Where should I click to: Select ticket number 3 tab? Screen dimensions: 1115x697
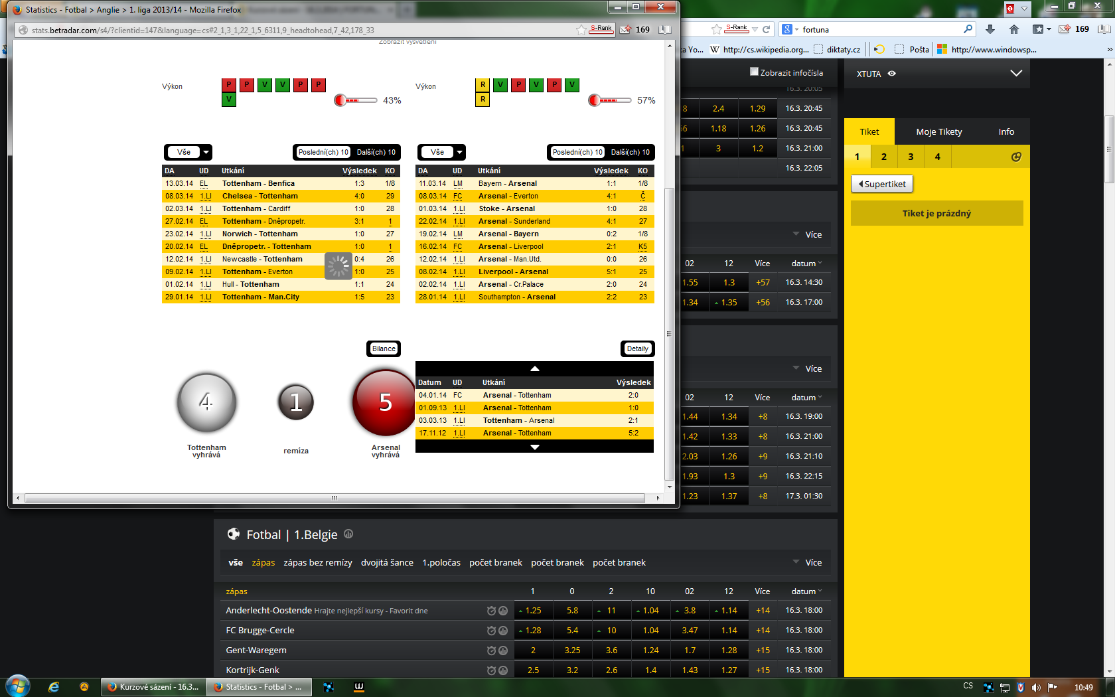click(911, 157)
